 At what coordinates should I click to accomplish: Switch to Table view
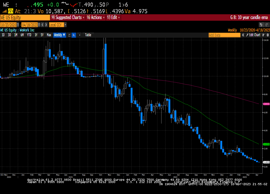[x=88, y=35]
